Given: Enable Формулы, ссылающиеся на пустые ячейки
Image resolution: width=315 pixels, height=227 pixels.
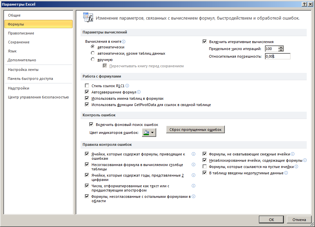Looking at the screenshot, I should [205, 167].
